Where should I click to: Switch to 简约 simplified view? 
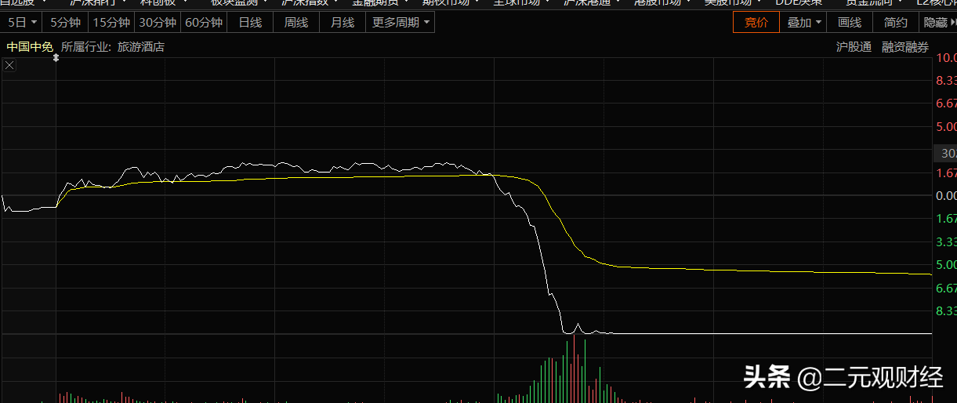(895, 23)
